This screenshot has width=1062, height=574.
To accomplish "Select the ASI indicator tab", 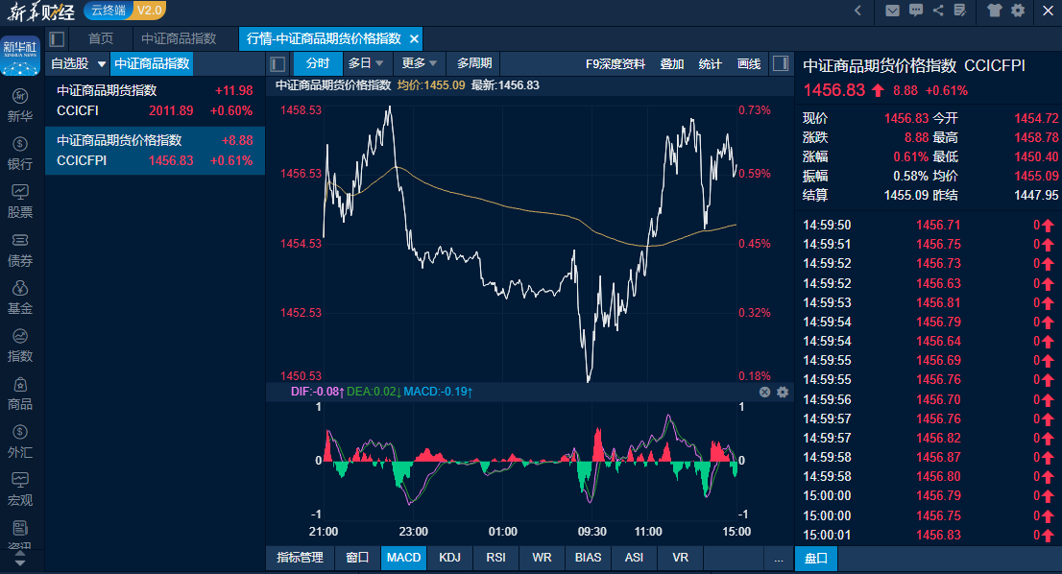I will click(634, 558).
